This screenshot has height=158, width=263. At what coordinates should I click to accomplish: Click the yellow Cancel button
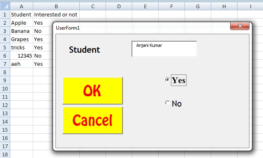click(92, 120)
